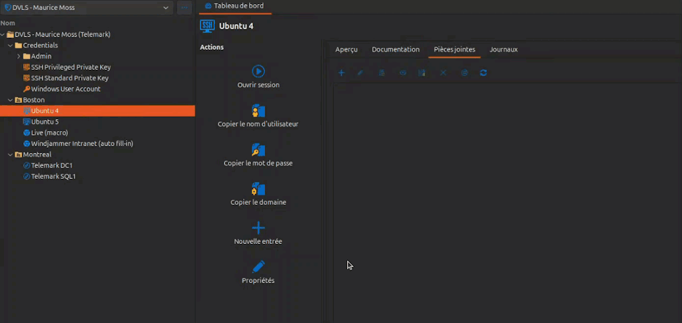Click the Ouvrir session play icon
The width and height of the screenshot is (682, 323).
click(258, 71)
